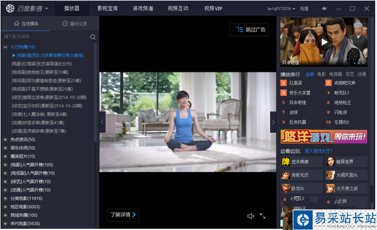Image resolution: width=377 pixels, height=230 pixels.
Task: Expand [动漫]人气飙升榜(10) group
Action: [x=5, y=190]
